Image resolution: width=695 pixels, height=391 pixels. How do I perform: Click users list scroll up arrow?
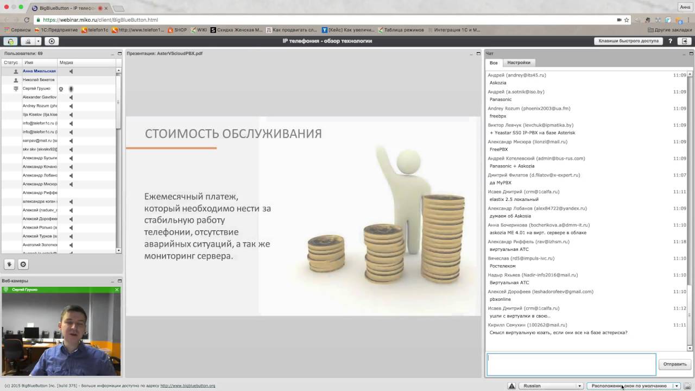118,71
